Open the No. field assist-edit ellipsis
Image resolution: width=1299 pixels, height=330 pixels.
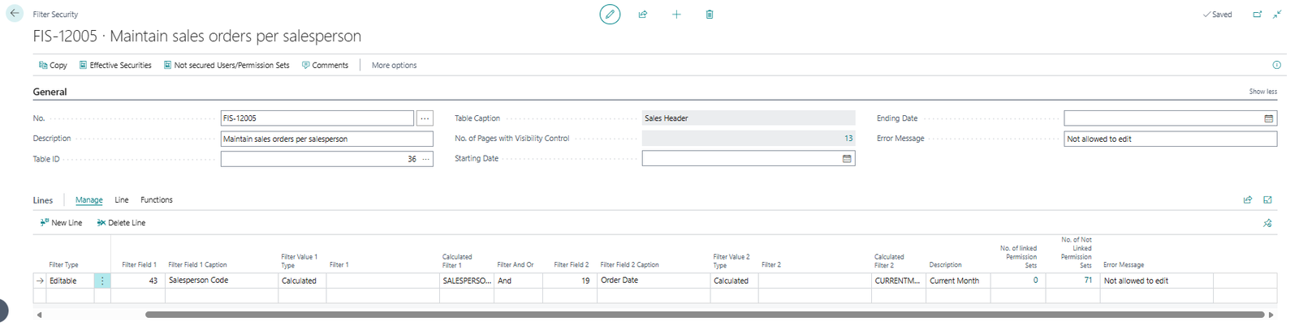click(425, 118)
